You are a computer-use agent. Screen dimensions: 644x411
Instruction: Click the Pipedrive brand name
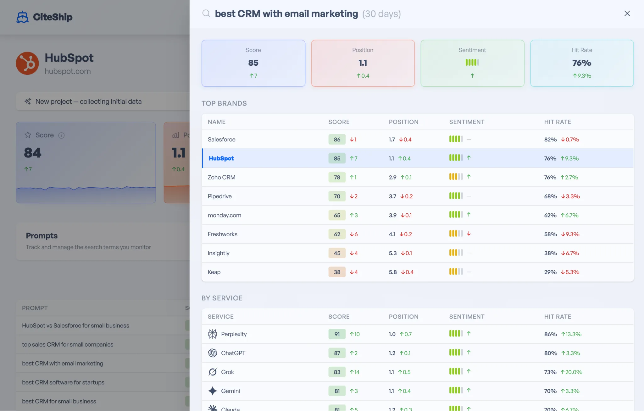pos(219,196)
